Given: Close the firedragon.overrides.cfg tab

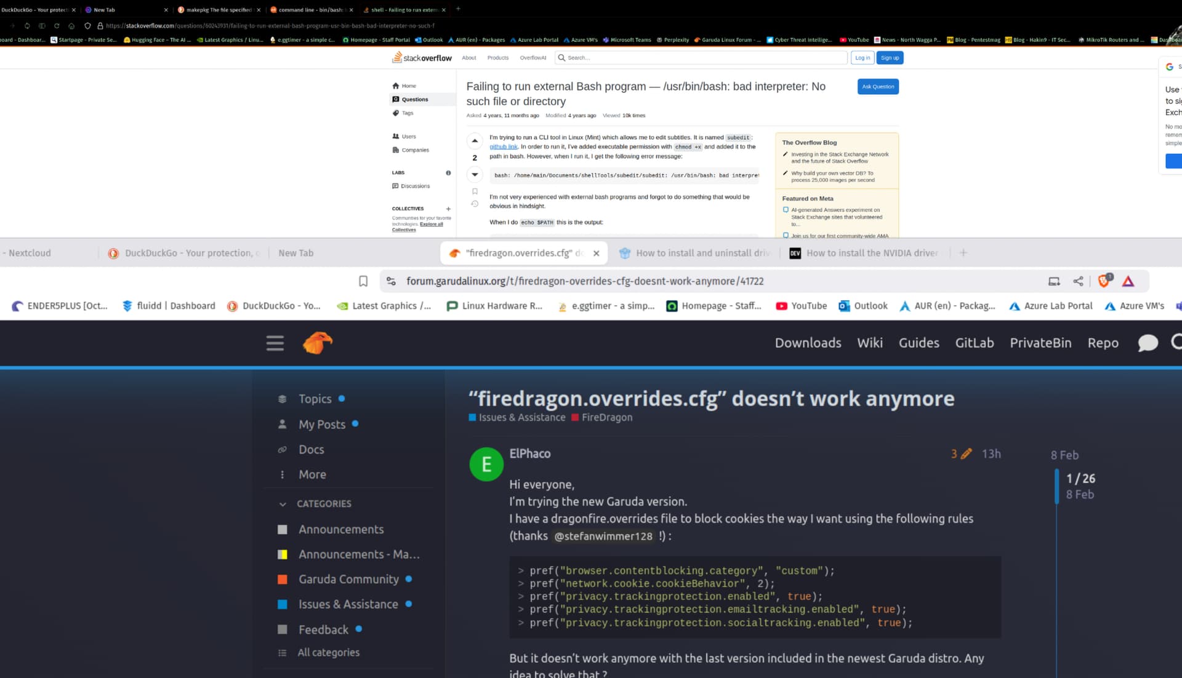Looking at the screenshot, I should 596,253.
